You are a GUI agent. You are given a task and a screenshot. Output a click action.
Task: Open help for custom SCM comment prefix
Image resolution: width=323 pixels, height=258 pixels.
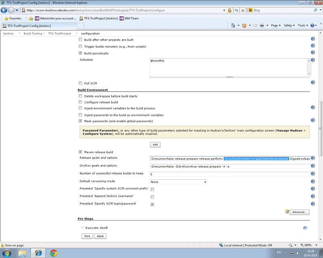point(313,189)
